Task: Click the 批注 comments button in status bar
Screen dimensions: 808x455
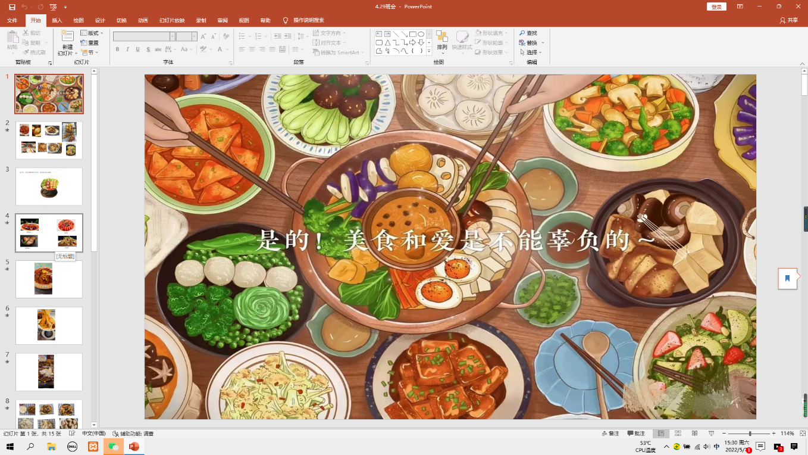Action: pyautogui.click(x=635, y=434)
